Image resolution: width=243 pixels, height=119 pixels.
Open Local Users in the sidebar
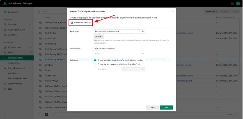point(13,73)
